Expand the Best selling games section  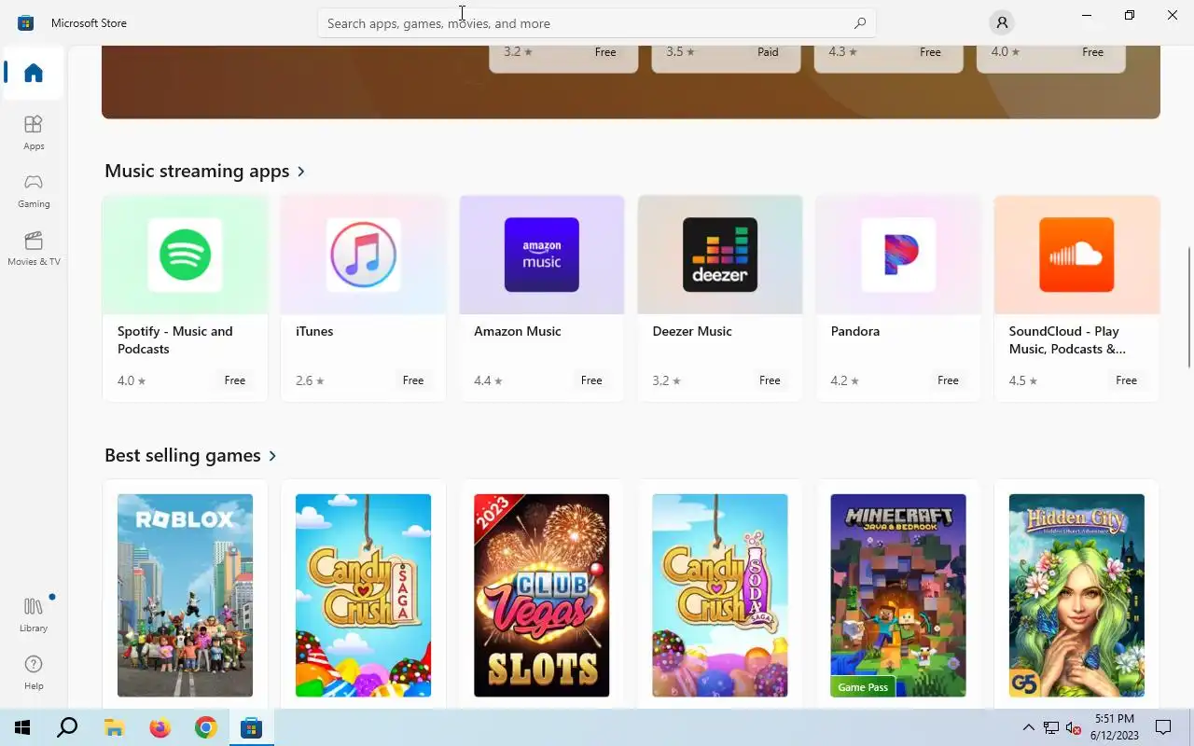pos(191,455)
